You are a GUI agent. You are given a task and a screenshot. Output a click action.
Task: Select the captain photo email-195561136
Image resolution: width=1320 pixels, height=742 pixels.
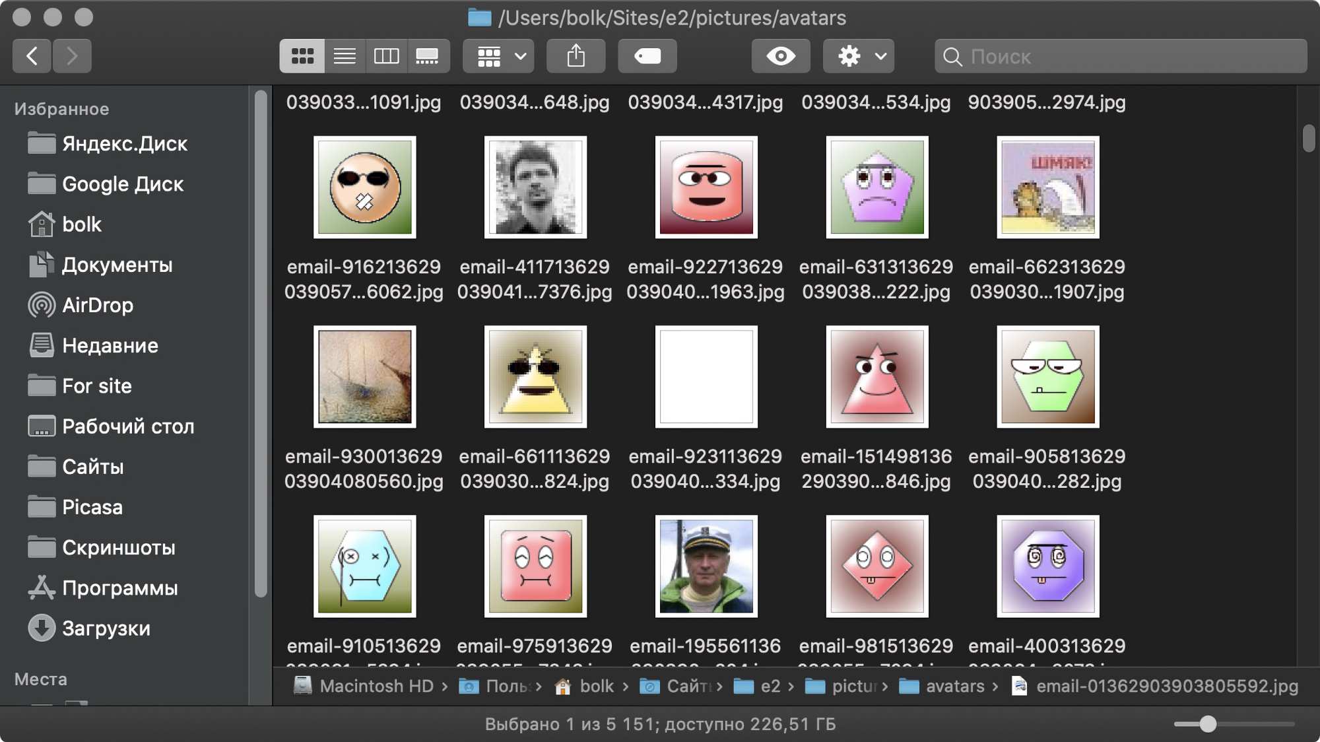tap(706, 566)
